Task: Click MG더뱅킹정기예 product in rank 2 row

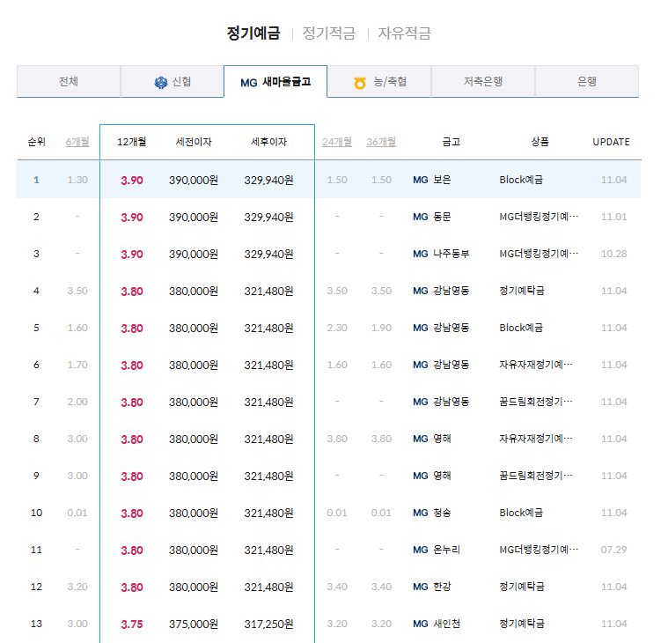Action: (539, 217)
